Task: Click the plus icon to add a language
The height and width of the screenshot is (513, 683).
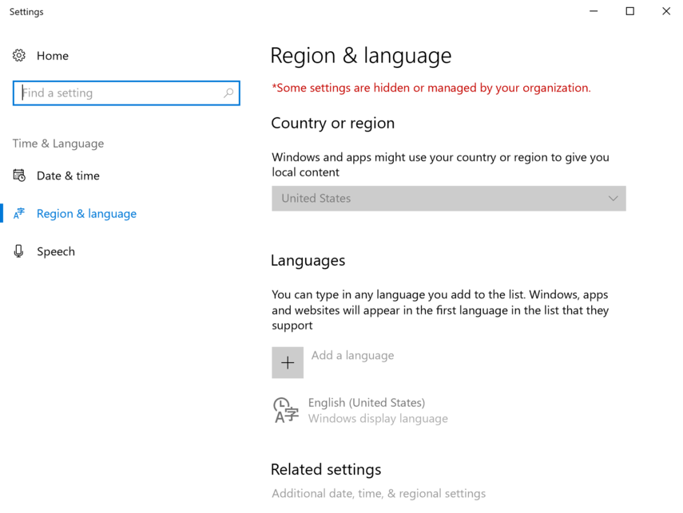Action: pyautogui.click(x=288, y=363)
